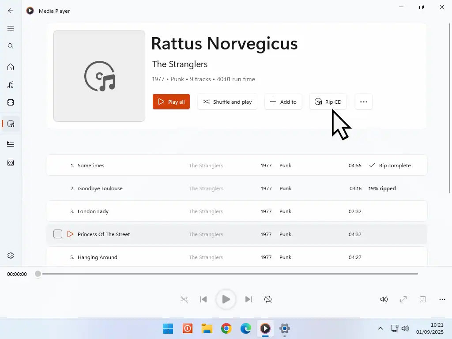
Task: Click the Media Player taskbar icon
Action: point(265,328)
